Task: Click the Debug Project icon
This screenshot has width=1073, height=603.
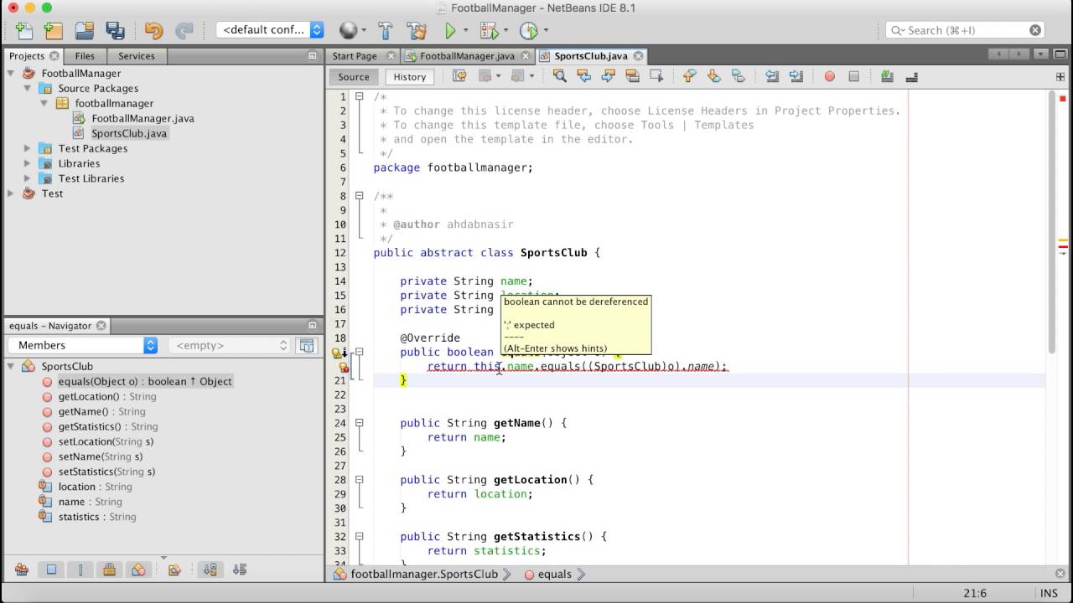Action: click(489, 31)
